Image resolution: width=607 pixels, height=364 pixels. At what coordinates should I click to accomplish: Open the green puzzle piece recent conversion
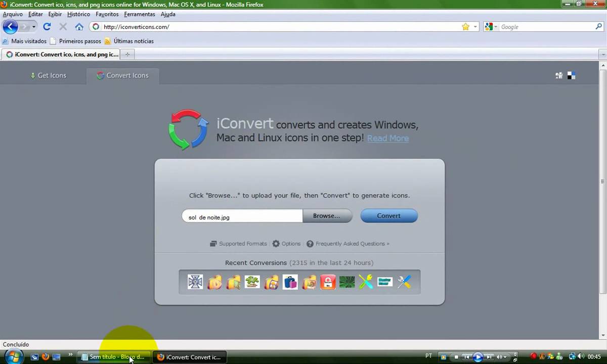[252, 282]
